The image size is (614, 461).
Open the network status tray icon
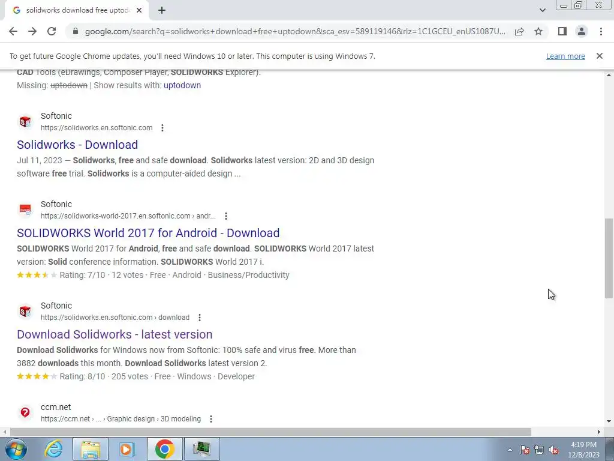[539, 450]
